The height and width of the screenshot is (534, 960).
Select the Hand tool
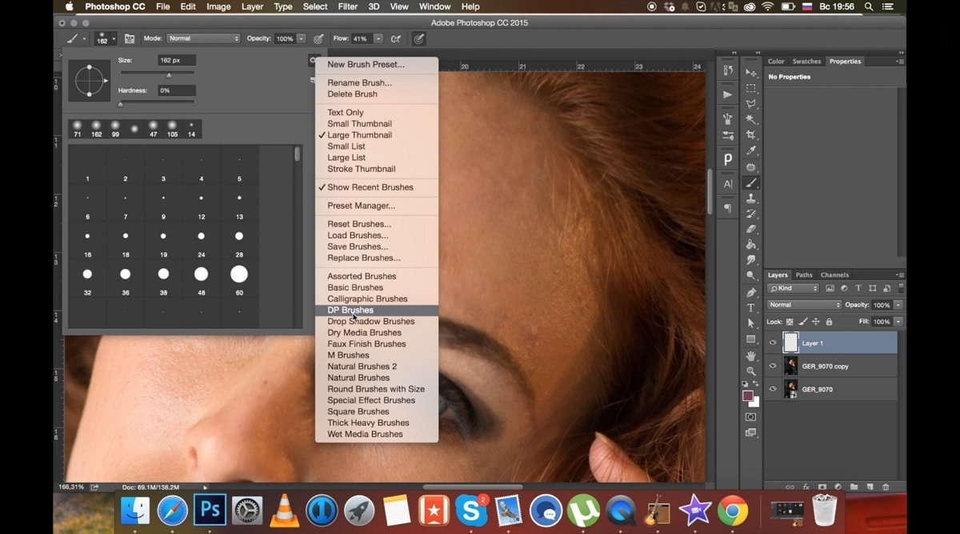pyautogui.click(x=750, y=355)
